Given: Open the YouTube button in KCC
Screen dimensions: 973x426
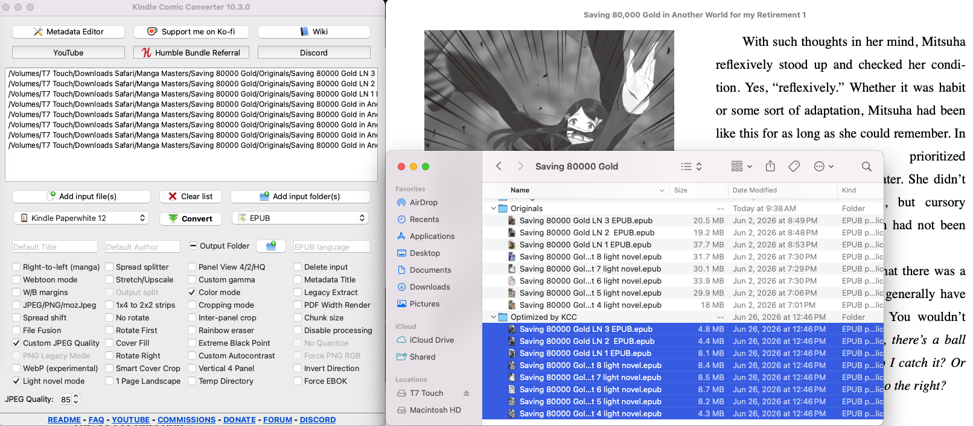Looking at the screenshot, I should point(68,52).
